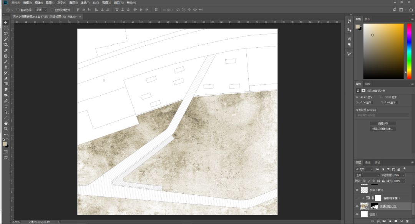Open the 文件 (File) menu
The width and height of the screenshot is (415, 224).
coord(16,3)
